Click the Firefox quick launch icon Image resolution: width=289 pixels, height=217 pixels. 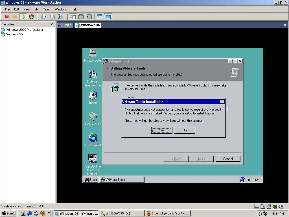pyautogui.click(x=43, y=213)
